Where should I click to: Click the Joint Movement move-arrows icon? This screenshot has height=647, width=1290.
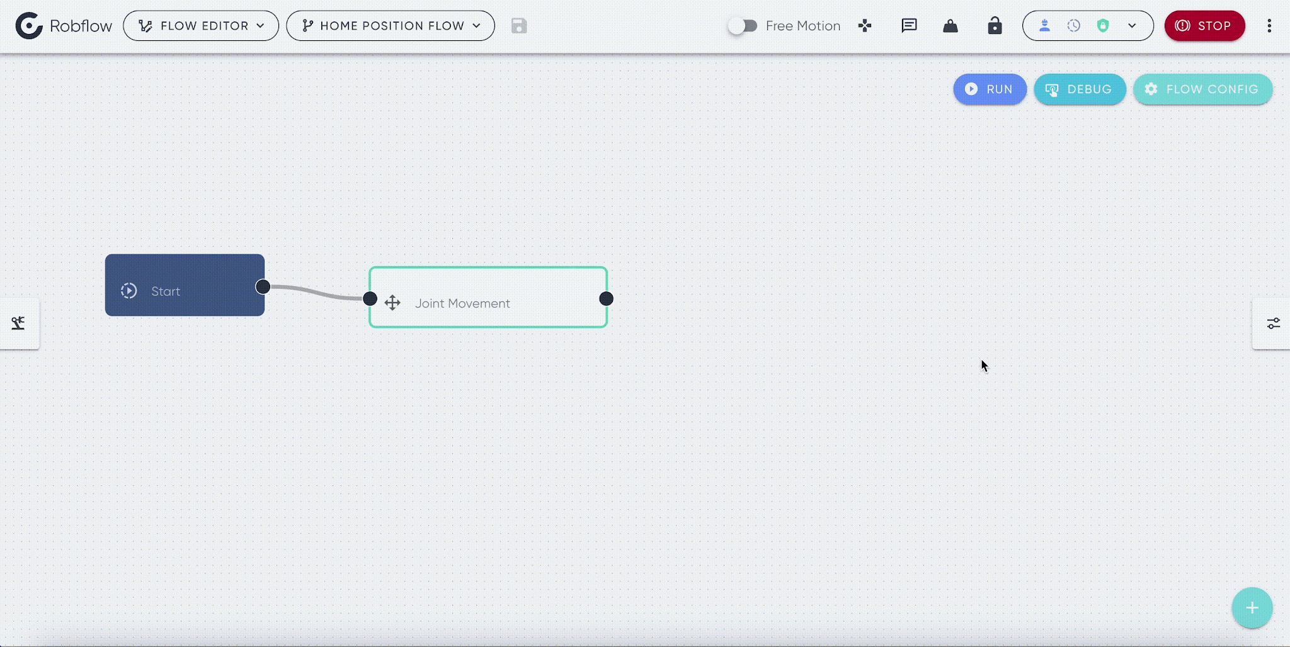392,303
